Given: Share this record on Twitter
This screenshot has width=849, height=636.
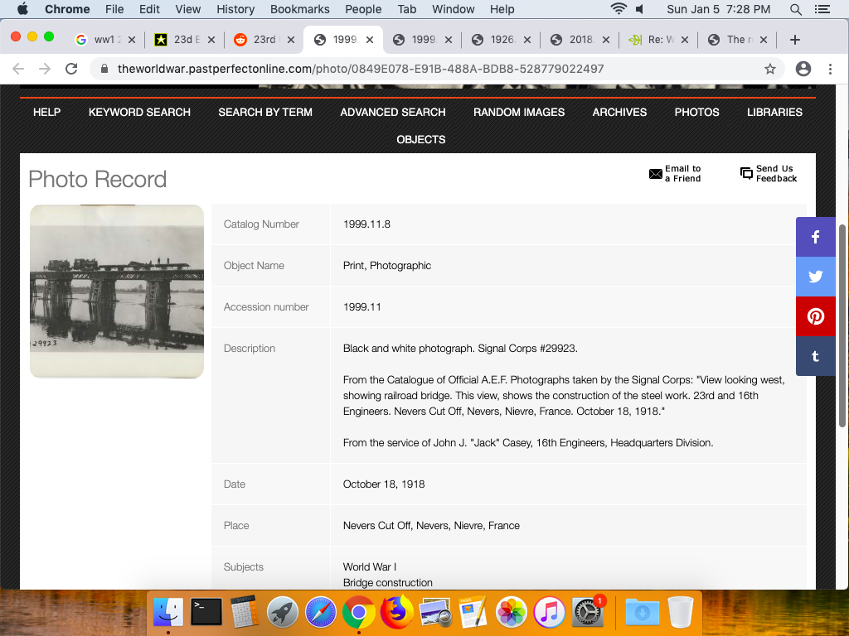Looking at the screenshot, I should coord(816,277).
